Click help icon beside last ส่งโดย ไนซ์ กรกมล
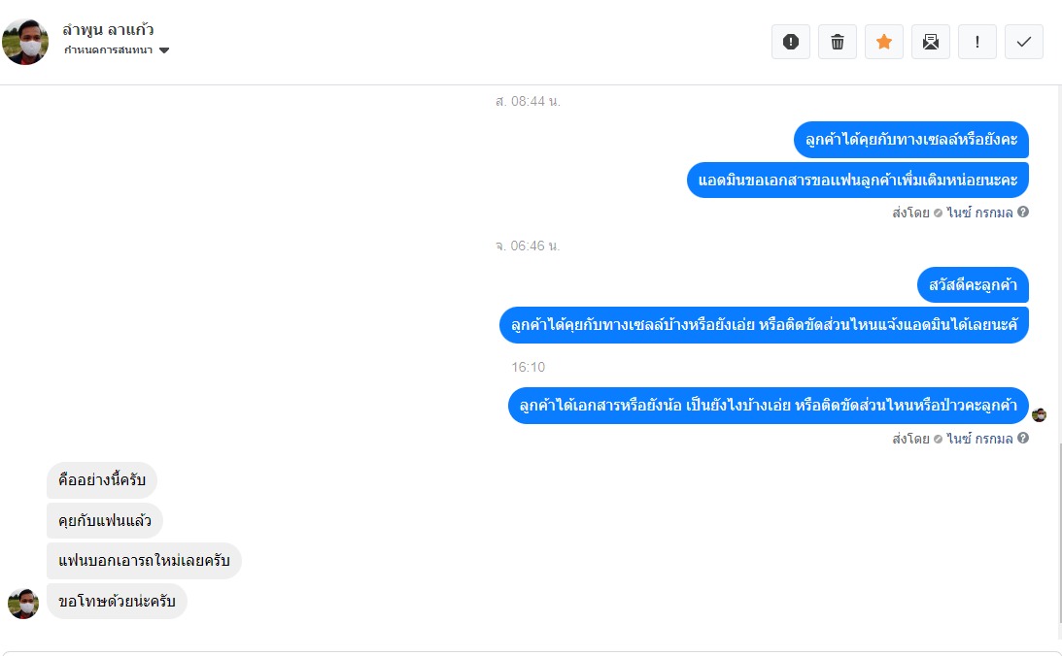 click(1023, 438)
